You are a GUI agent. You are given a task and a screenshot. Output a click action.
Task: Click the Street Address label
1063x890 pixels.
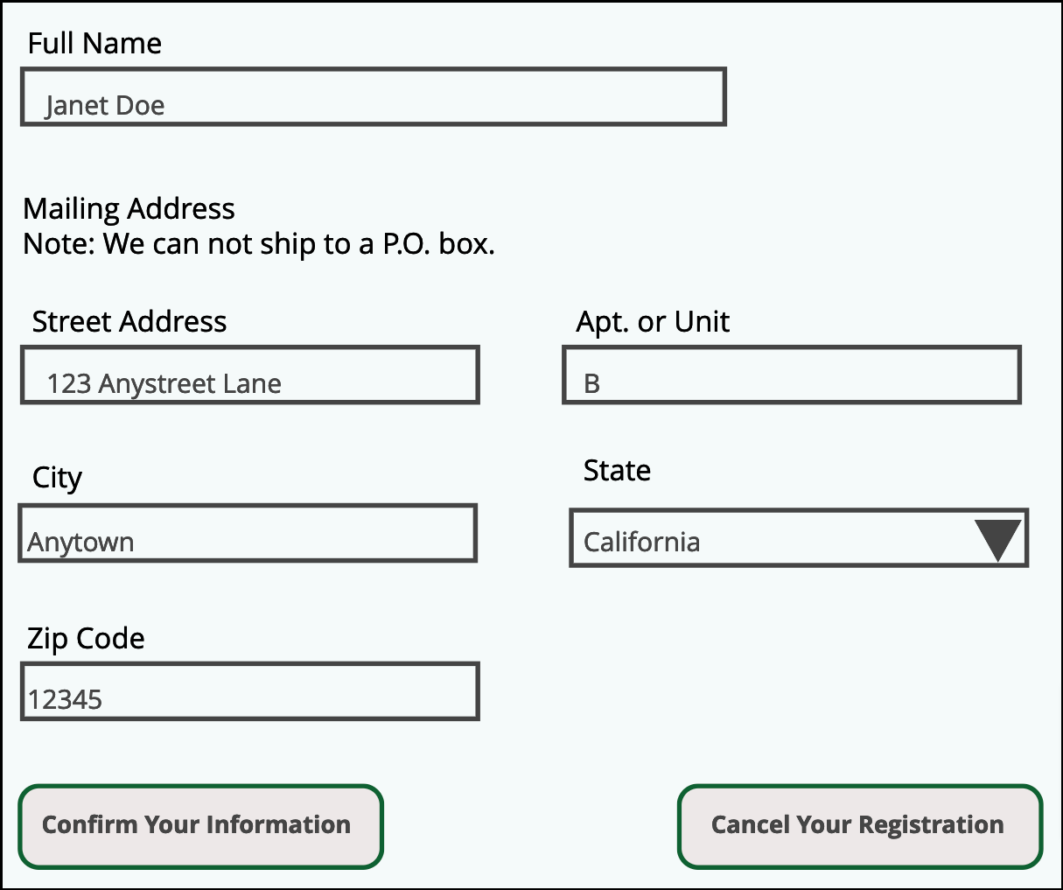129,321
